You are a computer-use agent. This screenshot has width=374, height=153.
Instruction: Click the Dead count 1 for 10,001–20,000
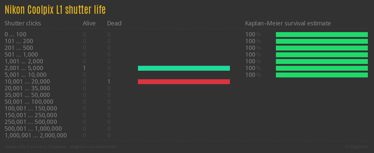pos(109,82)
